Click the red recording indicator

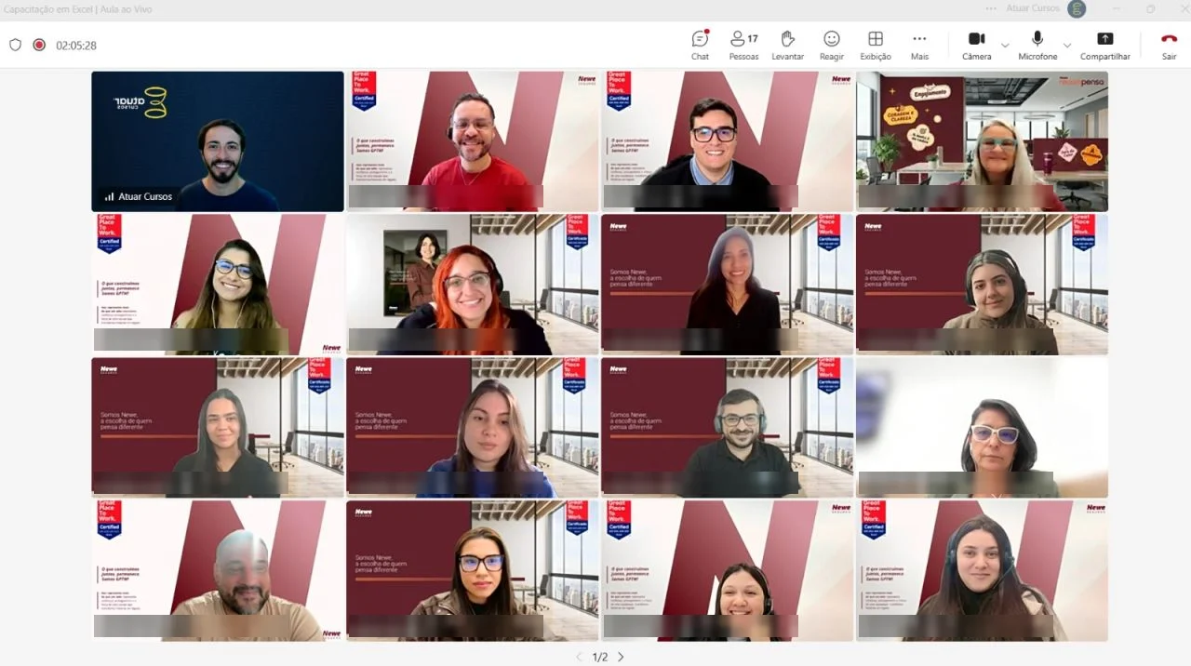39,45
